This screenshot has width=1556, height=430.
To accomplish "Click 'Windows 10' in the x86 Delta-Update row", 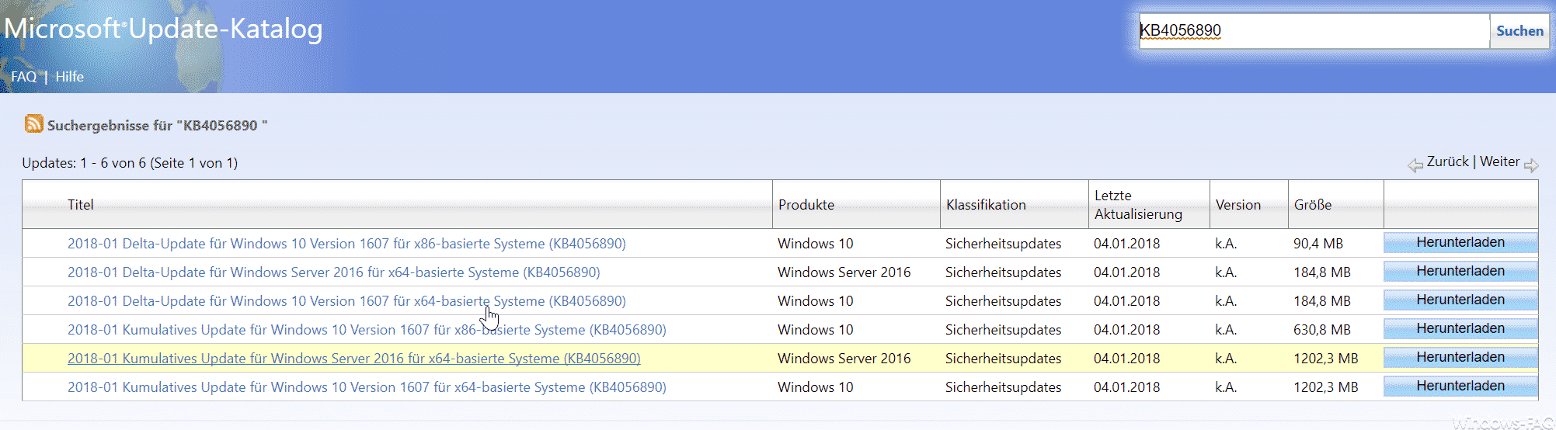I will tap(816, 244).
